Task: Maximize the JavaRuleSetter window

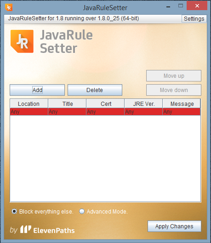Action: 181,6
